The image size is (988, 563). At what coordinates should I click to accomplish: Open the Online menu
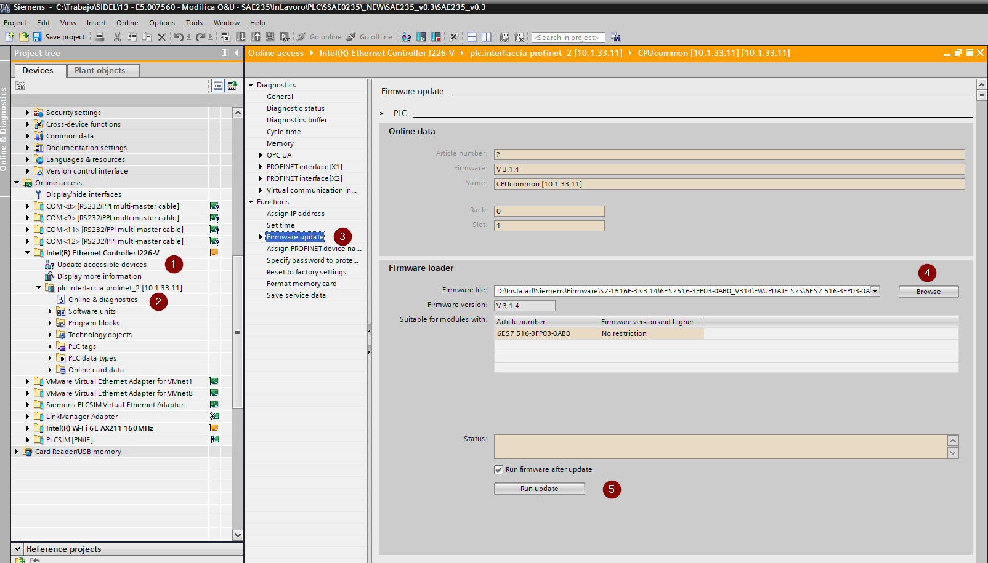click(127, 23)
